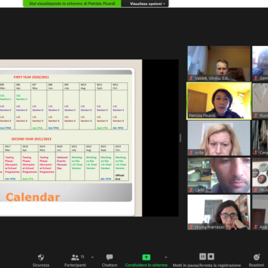This screenshot has width=268, height=268.
Task: Stop the recording with stop icon
Action: click(211, 257)
